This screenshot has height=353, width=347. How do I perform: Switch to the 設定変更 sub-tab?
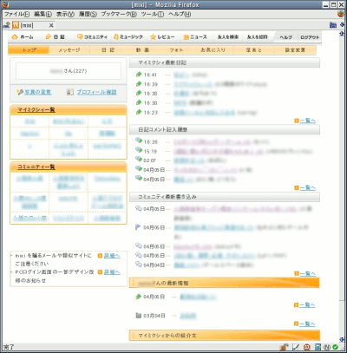pyautogui.click(x=295, y=50)
